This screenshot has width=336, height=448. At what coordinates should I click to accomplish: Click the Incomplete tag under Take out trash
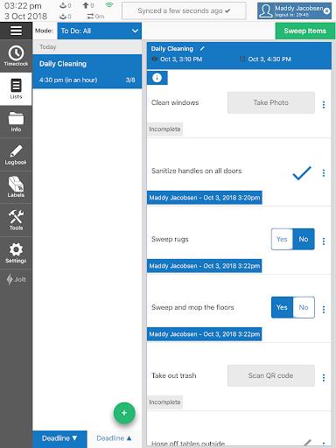164,402
